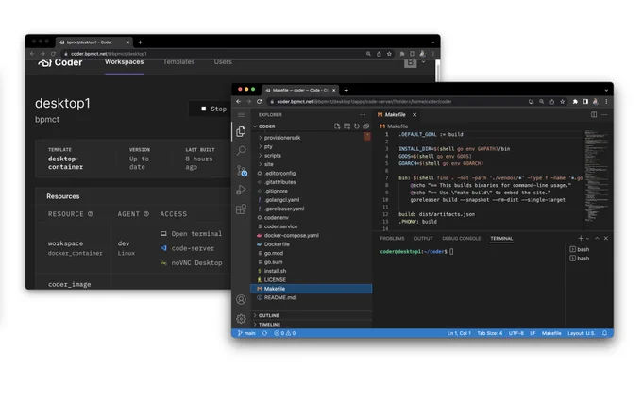This screenshot has width=642, height=402.
Task: Switch to the PROBLEMS panel tab
Action: pos(392,238)
